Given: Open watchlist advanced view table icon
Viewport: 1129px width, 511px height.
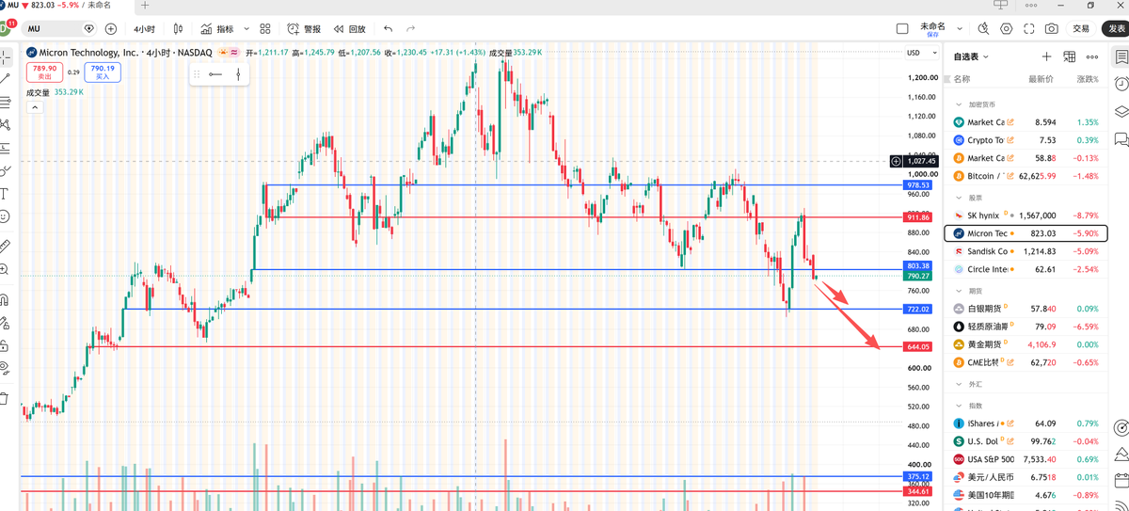Looking at the screenshot, I should [1070, 56].
